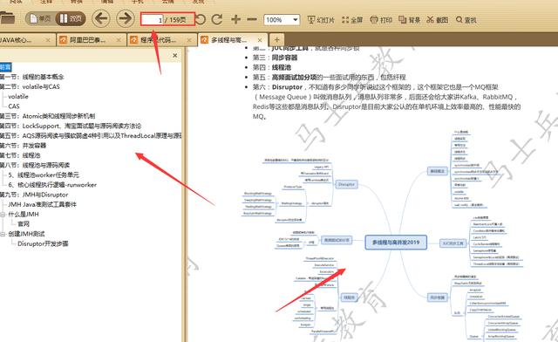Screen dimensions: 558x342
Task: Go to previous page with left arrow
Action: point(101,18)
